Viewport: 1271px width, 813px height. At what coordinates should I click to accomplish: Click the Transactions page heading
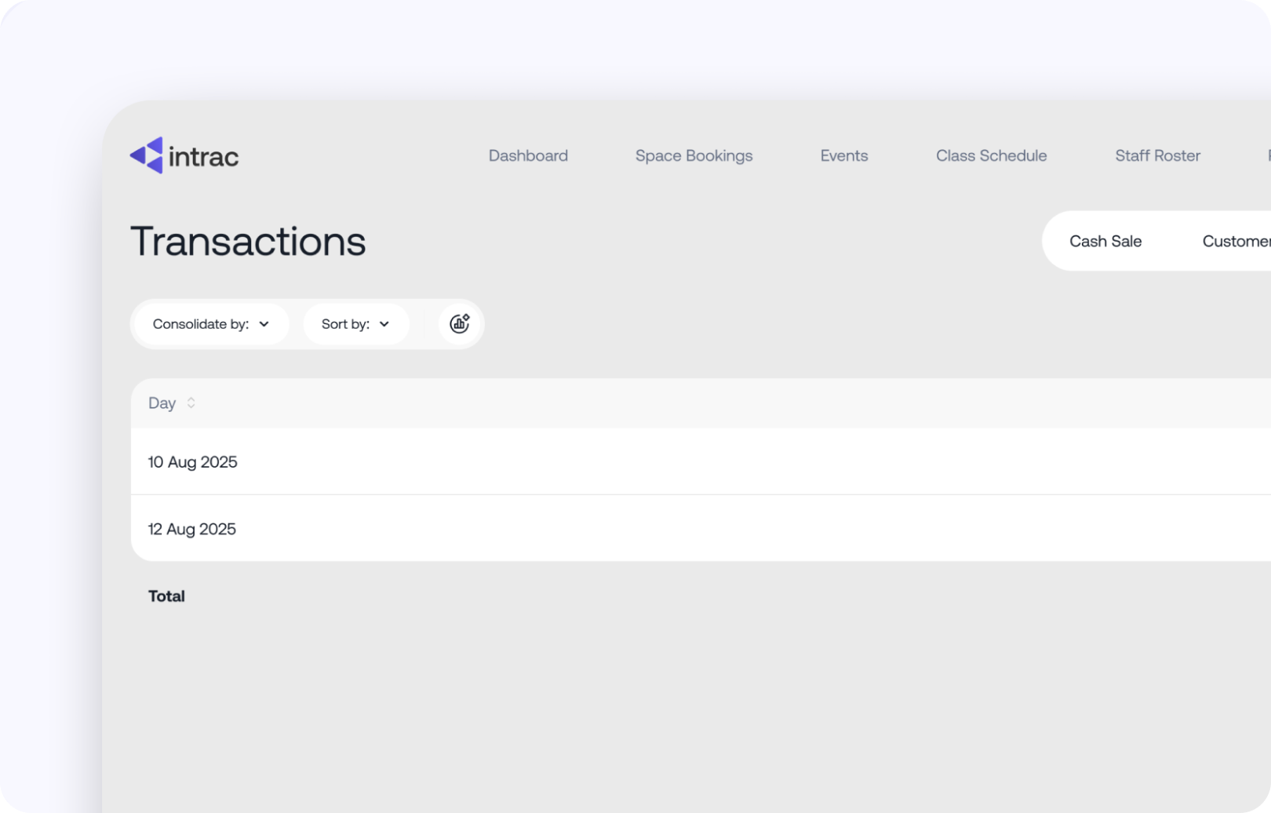click(x=248, y=241)
